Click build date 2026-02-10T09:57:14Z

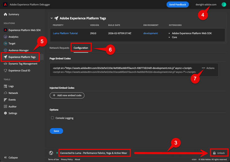[120, 33]
